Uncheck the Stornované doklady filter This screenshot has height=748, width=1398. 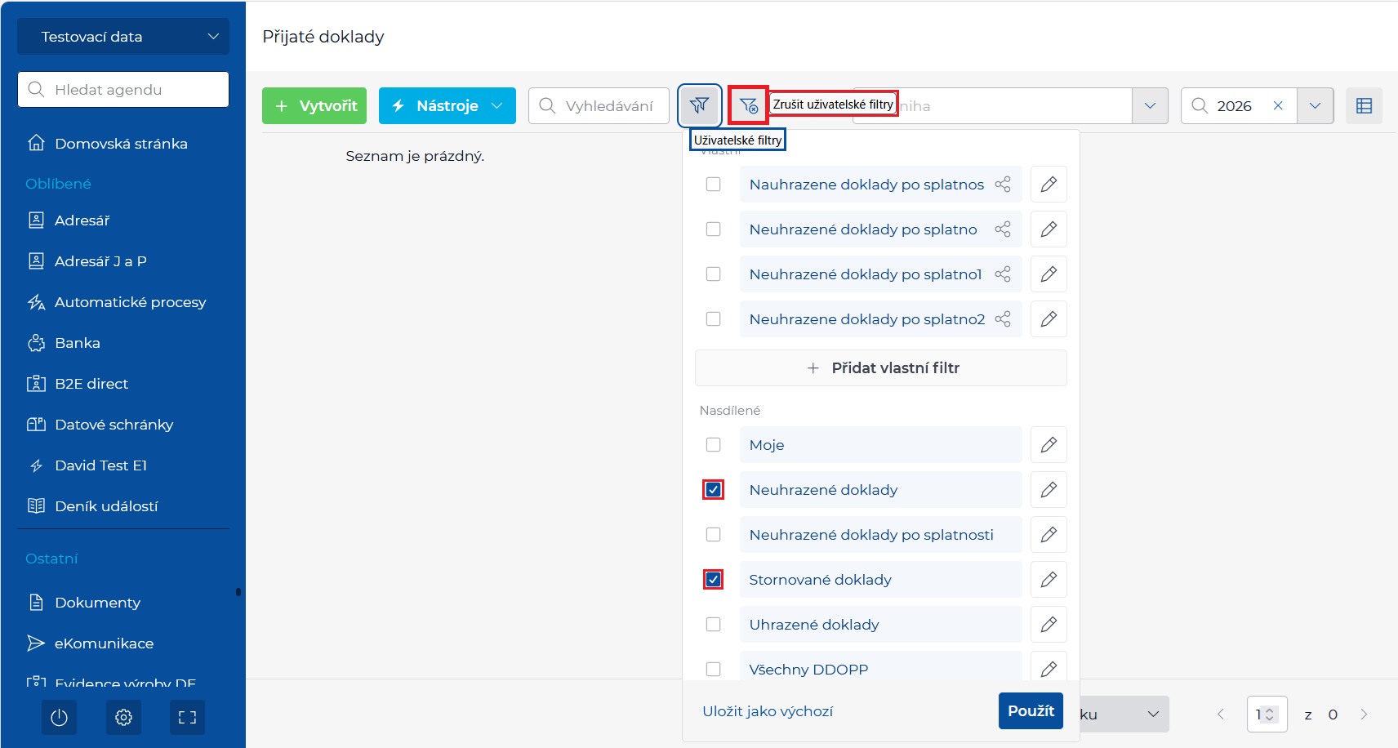714,580
